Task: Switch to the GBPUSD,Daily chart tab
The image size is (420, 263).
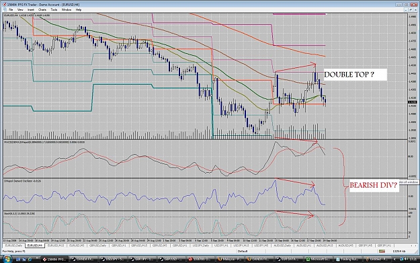Action: pos(97,246)
